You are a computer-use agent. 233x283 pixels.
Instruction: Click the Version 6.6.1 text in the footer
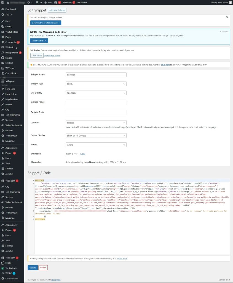click(x=224, y=280)
